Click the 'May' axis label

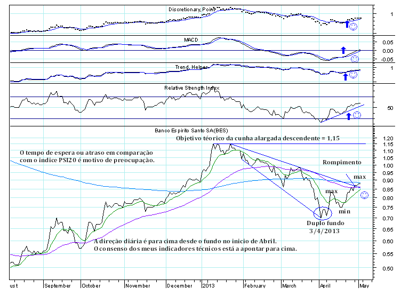pyautogui.click(x=364, y=286)
